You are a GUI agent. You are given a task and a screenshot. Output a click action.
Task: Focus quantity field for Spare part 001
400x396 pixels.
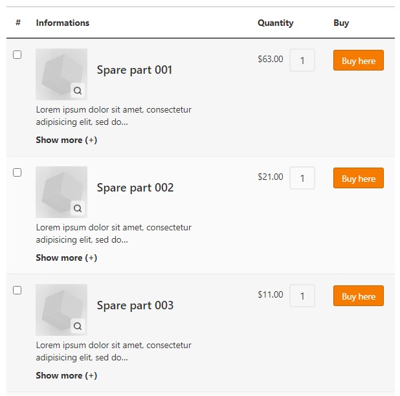pos(302,60)
